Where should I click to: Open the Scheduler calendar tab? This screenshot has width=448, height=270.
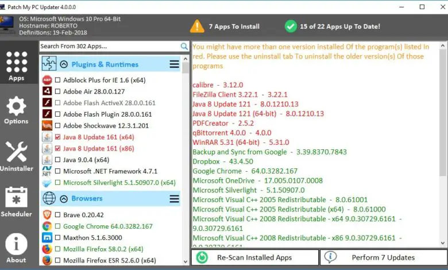(16, 202)
